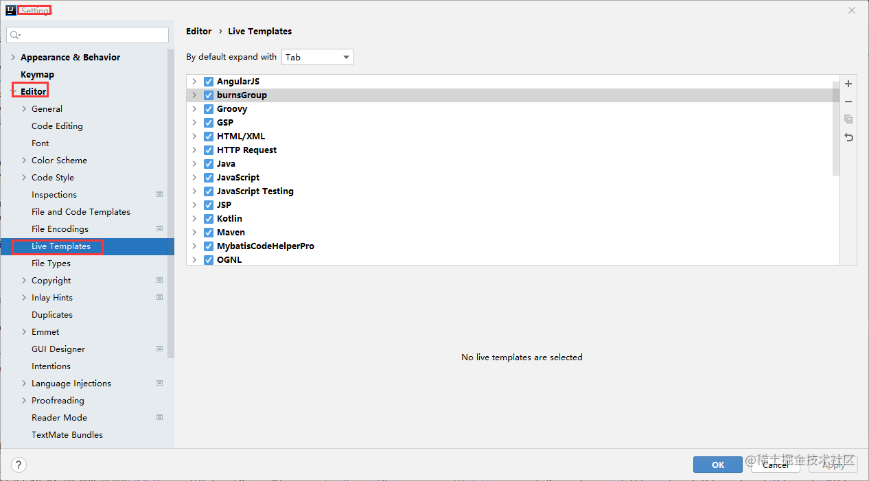Close the Settings dialog window
Screen dimensions: 869x481
pos(852,10)
